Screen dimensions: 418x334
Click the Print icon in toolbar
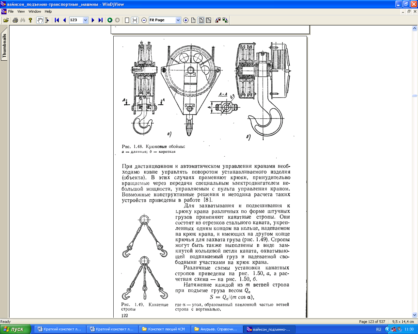coord(15,20)
